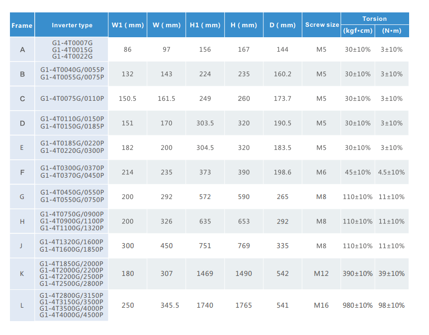Select the 1490 height value in row K
The image size is (429, 335).
pyautogui.click(x=244, y=273)
